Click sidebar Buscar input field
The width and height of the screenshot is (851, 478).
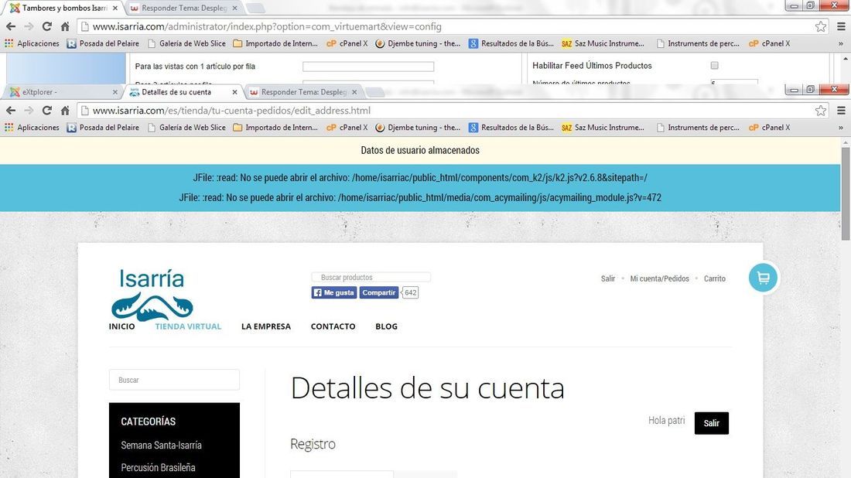point(174,380)
